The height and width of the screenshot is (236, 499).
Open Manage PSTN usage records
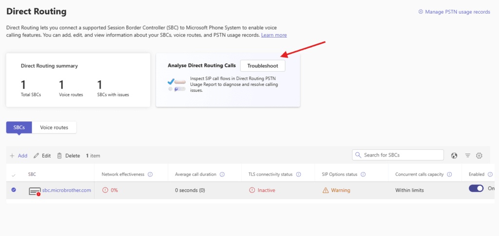[x=454, y=12]
